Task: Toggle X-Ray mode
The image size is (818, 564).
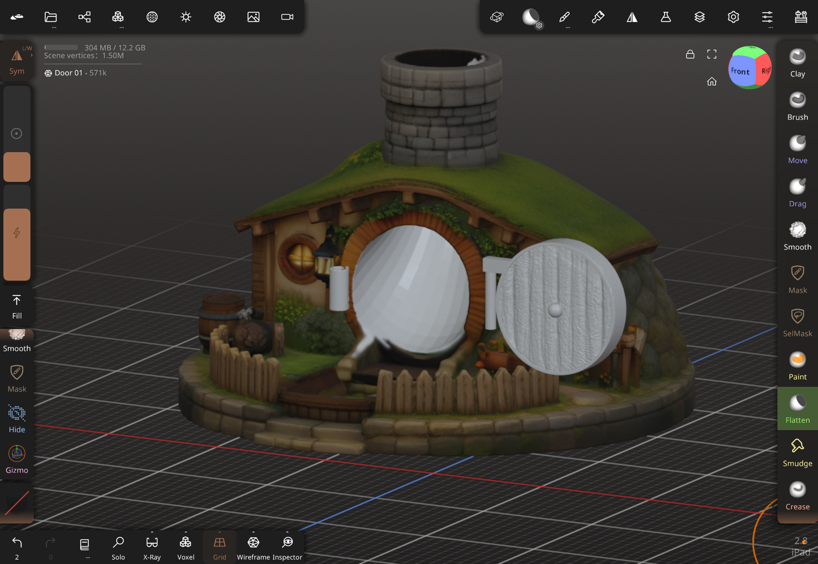Action: point(152,548)
